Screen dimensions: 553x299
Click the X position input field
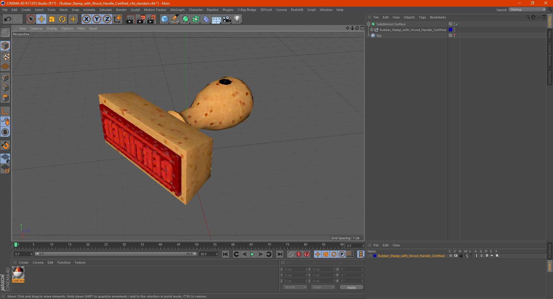(295, 269)
